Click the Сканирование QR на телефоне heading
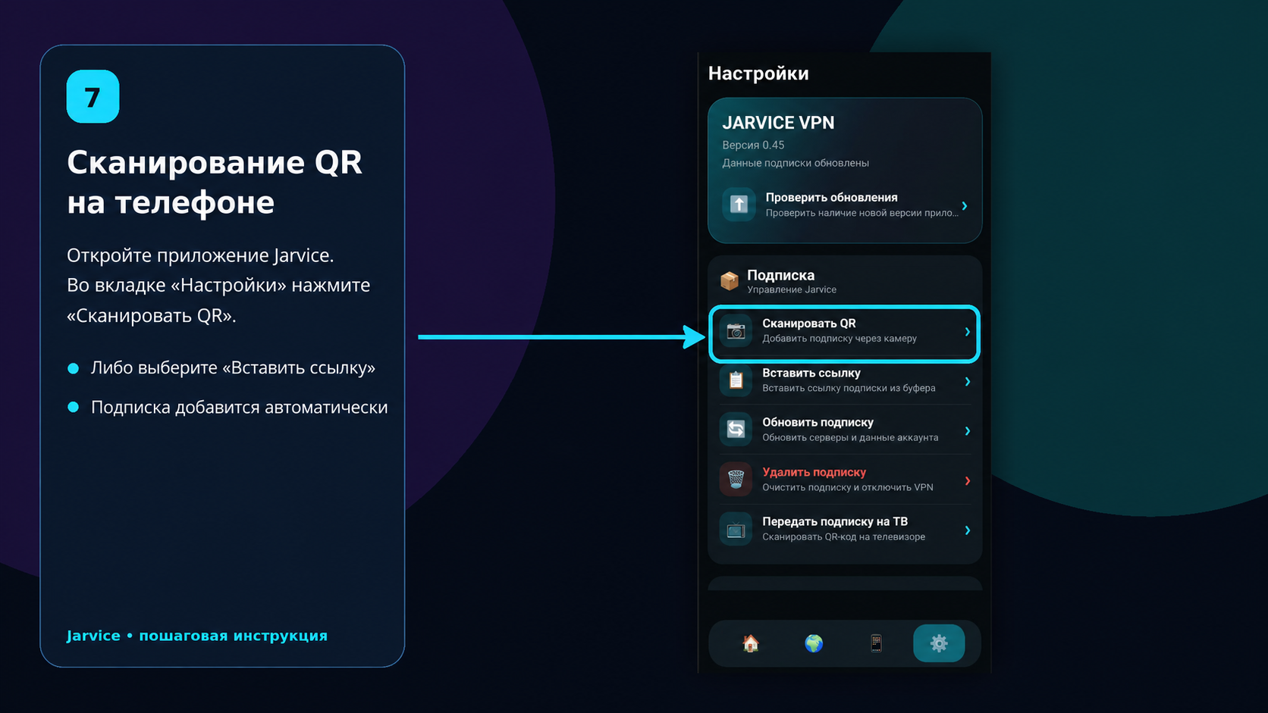 point(215,182)
